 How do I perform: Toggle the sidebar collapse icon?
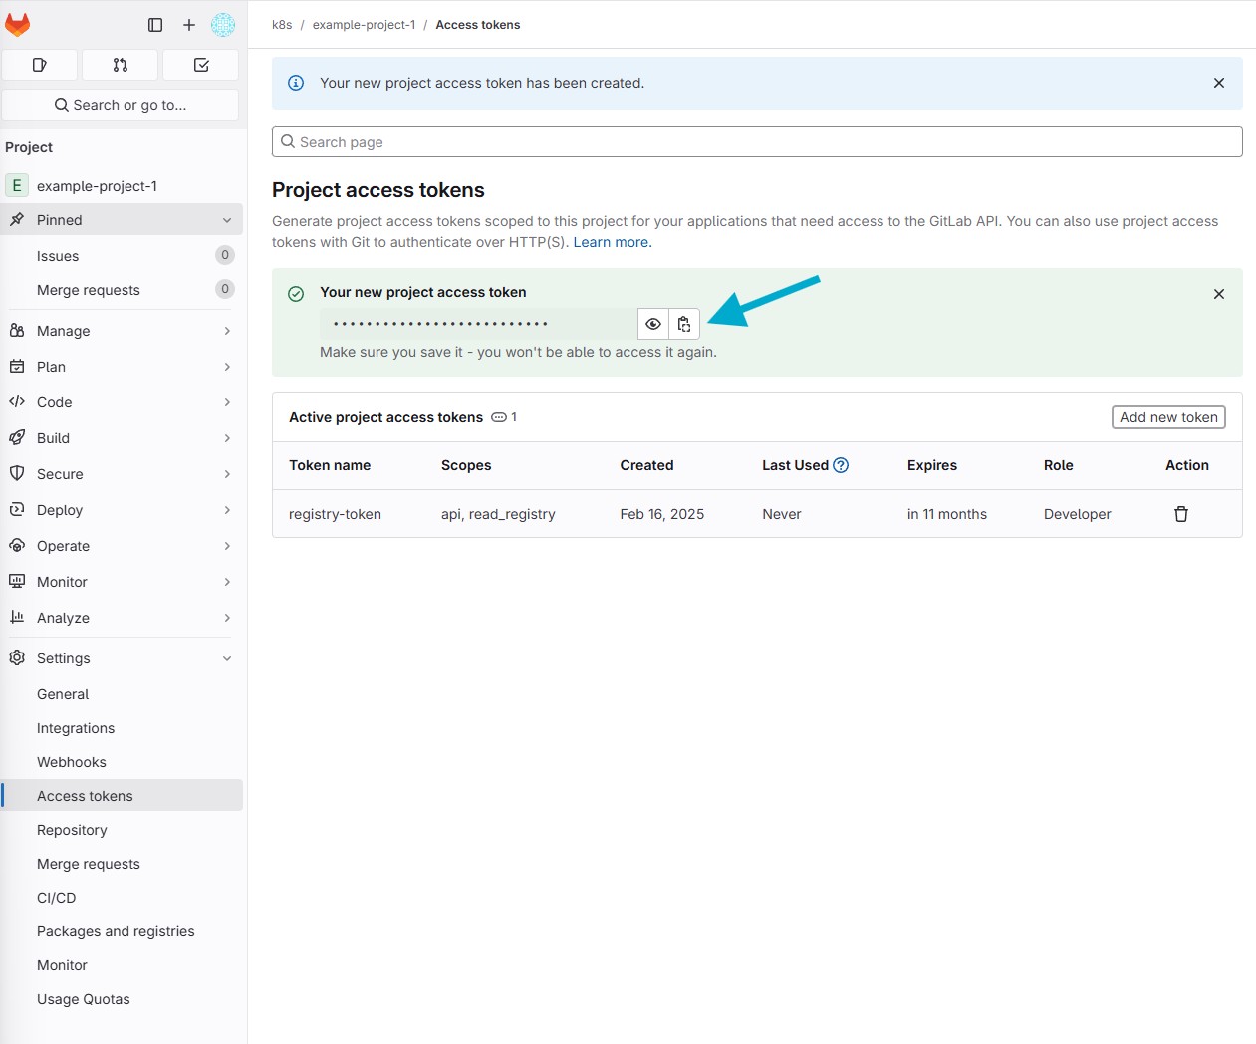tap(155, 25)
